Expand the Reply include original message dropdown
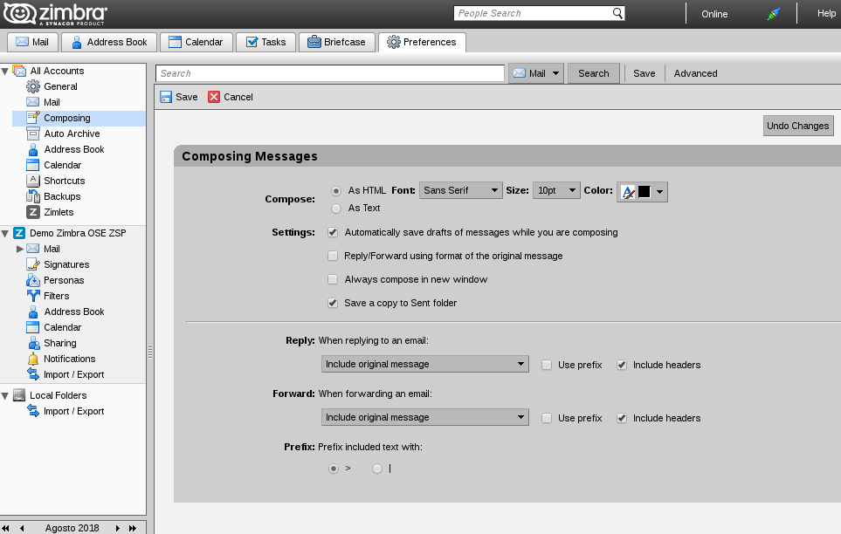 [x=424, y=364]
